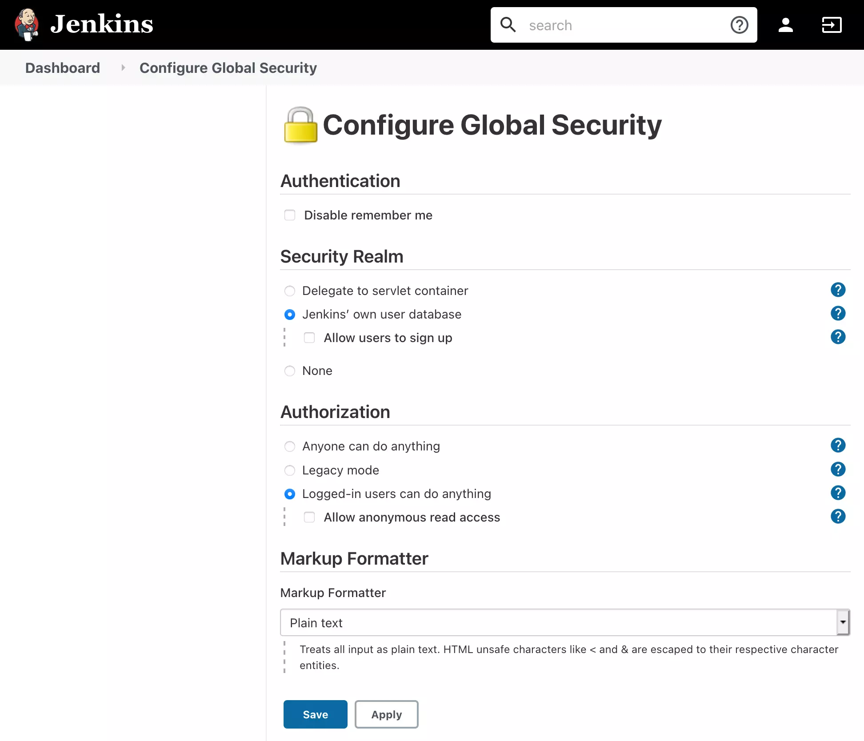The height and width of the screenshot is (741, 864).
Task: Select Logged-in users can do anything
Action: [290, 494]
